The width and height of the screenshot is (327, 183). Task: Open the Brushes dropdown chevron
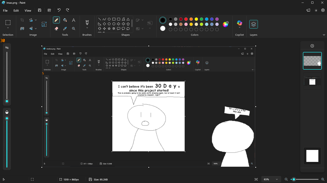(x=87, y=28)
